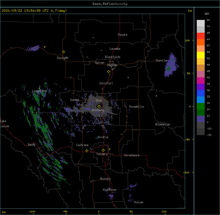Click the HighRiver town label
Viewport: 220px width, 215px height.
[x=110, y=190]
